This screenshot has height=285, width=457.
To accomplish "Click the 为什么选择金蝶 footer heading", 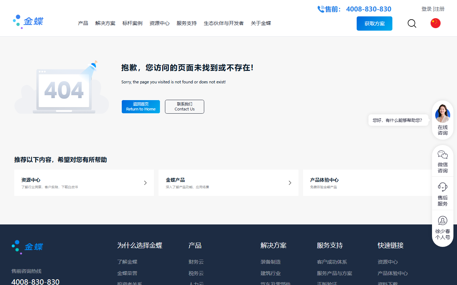I will (x=140, y=245).
